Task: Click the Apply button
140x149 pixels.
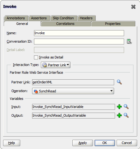Action: tap(83, 143)
